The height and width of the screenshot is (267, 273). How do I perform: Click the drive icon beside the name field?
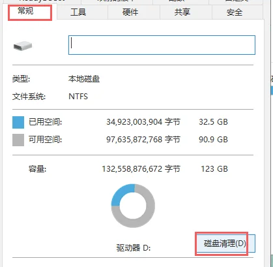(23, 46)
